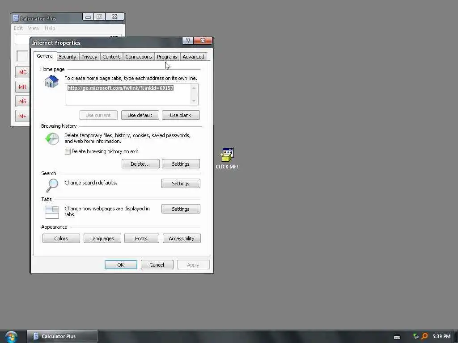This screenshot has width=458, height=343.
Task: Click the green arrow tray icon
Action: (416, 336)
